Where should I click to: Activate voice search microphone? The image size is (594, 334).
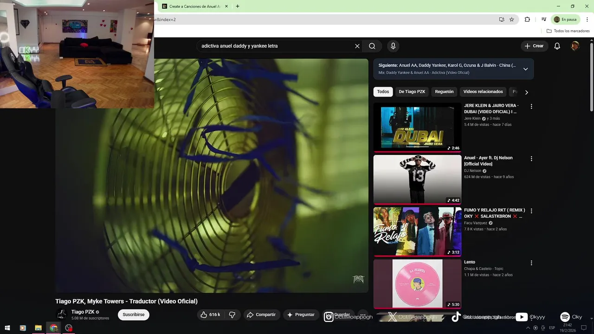(393, 46)
